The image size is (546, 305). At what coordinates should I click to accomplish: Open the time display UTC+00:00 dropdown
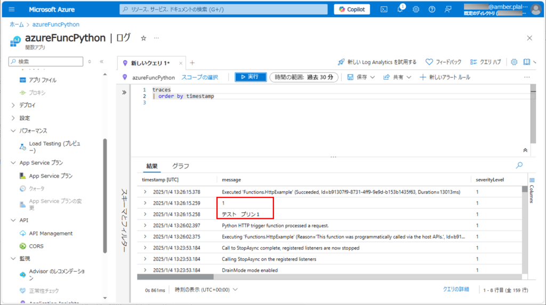click(206, 290)
